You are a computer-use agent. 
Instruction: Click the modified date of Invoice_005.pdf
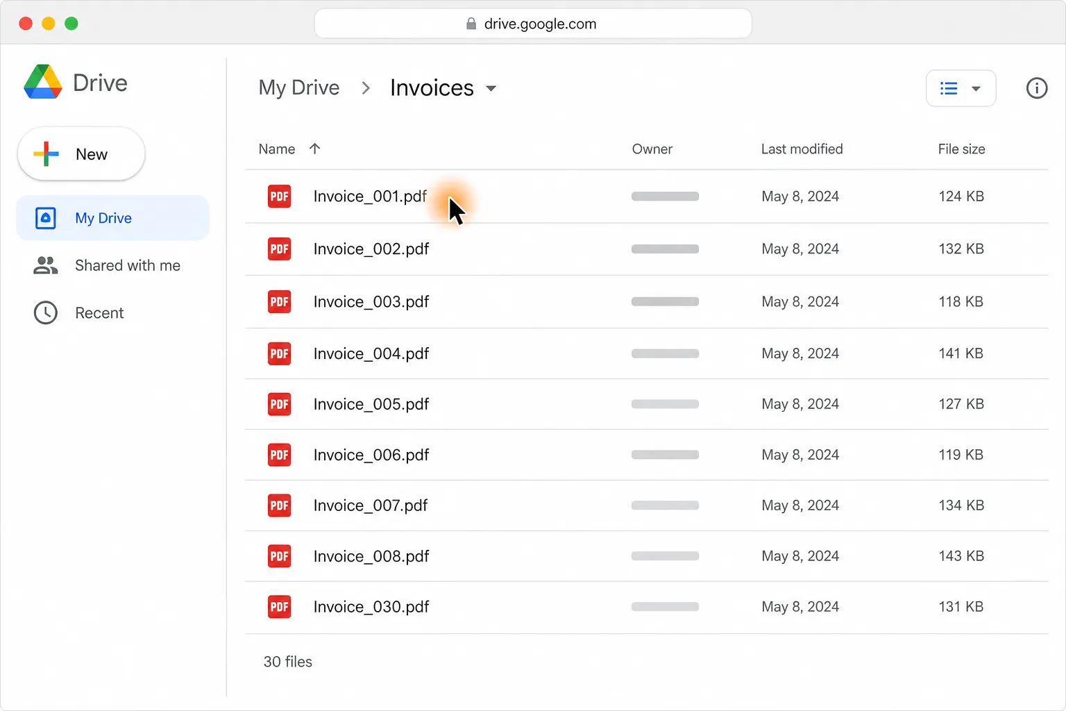[800, 404]
